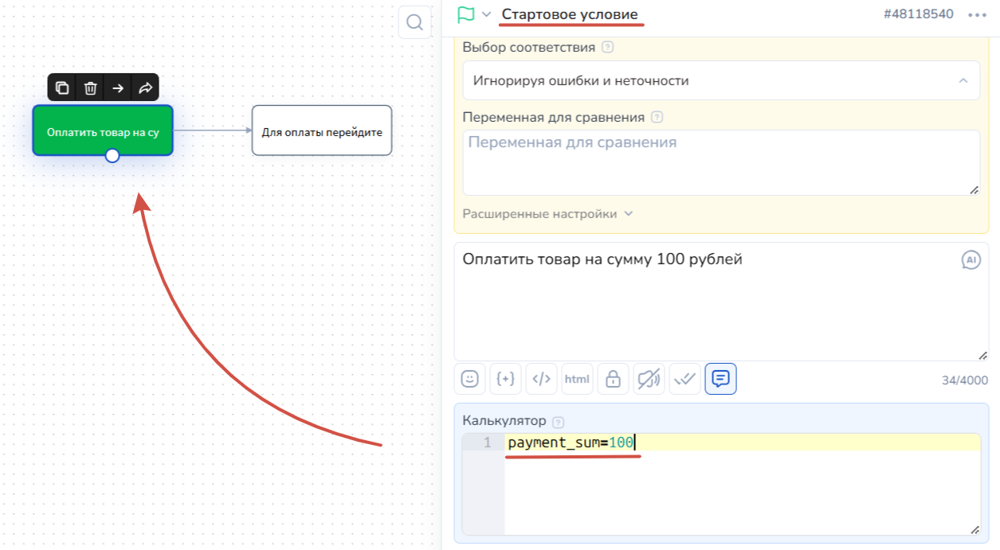This screenshot has width=1000, height=550.
Task: Select the 'Для оплаты перейдите' block
Action: pyautogui.click(x=322, y=131)
